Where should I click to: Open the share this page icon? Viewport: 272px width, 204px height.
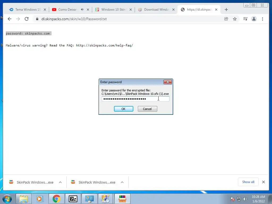tap(226, 19)
